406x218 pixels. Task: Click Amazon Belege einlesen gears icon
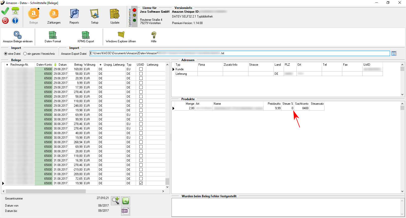pyautogui.click(x=18, y=35)
